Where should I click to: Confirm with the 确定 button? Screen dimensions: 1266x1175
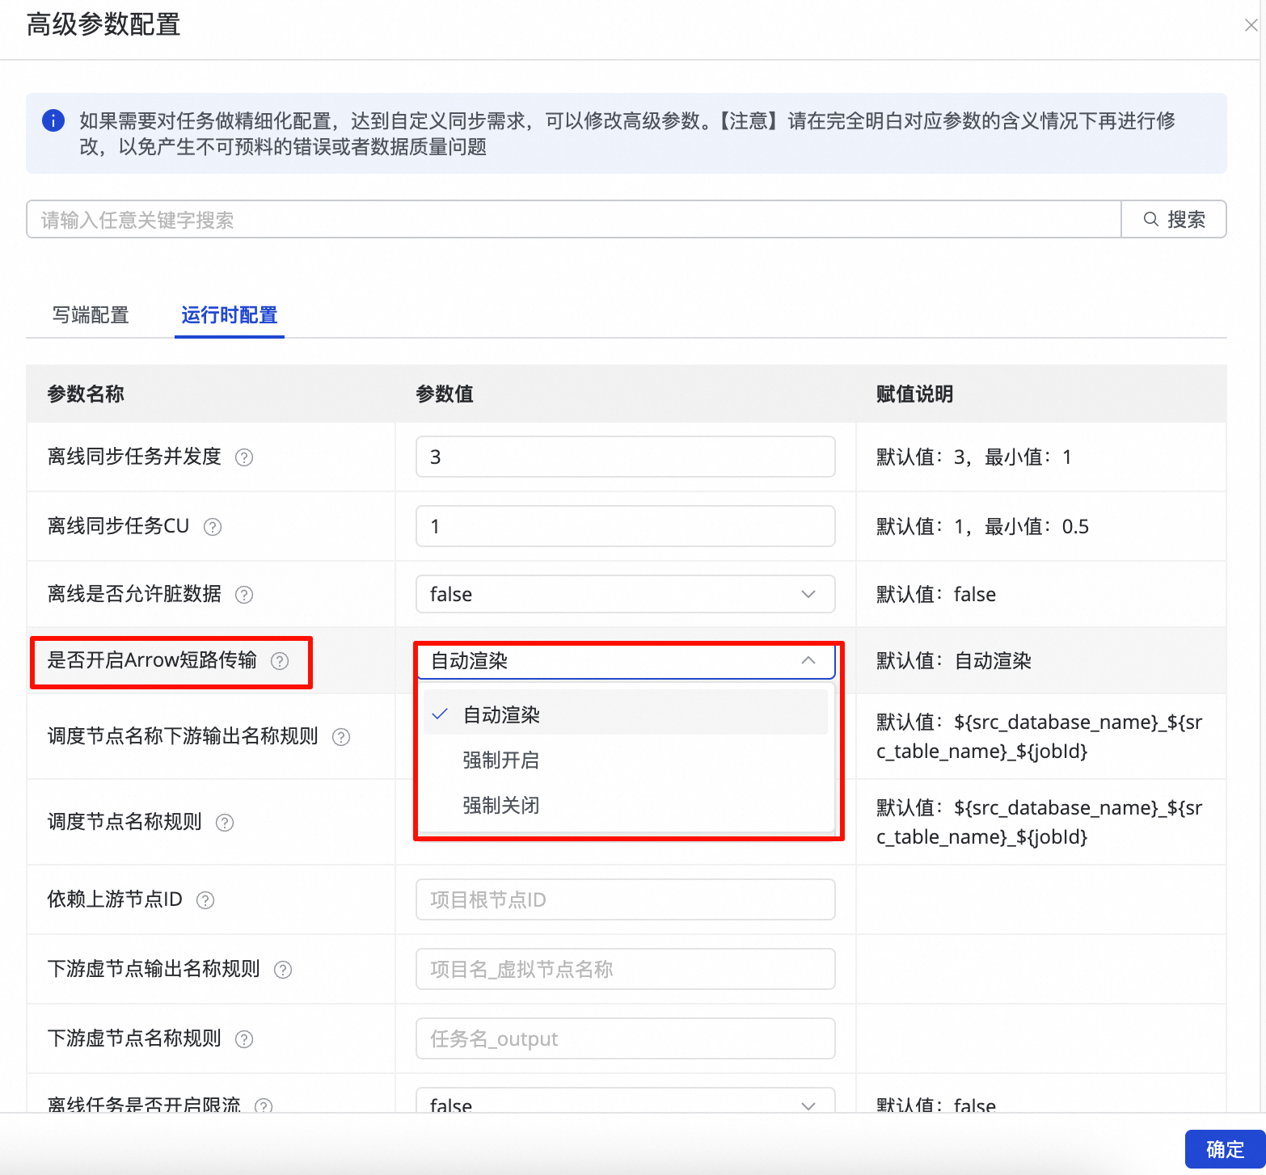coord(1225,1148)
